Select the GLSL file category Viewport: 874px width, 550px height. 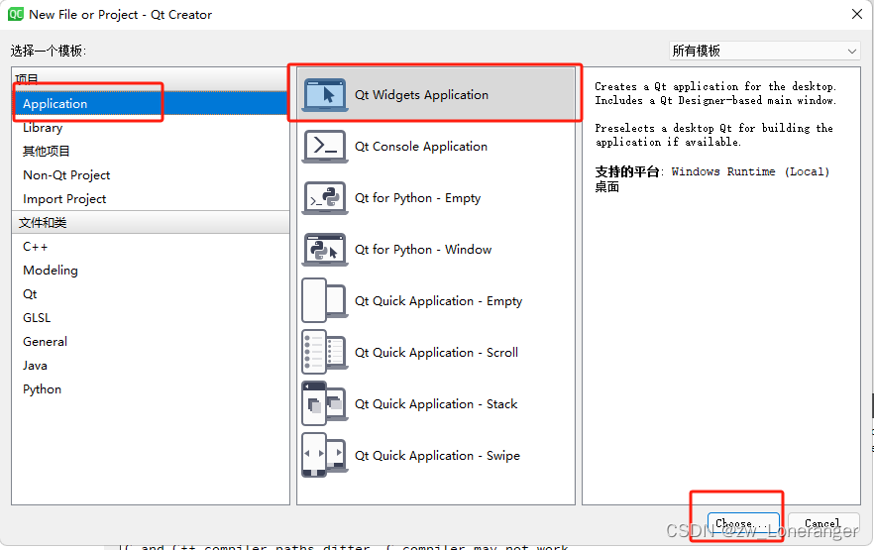[151, 318]
